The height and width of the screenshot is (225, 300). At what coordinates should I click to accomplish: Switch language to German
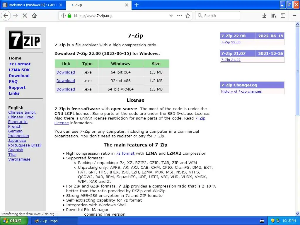click(x=15, y=131)
